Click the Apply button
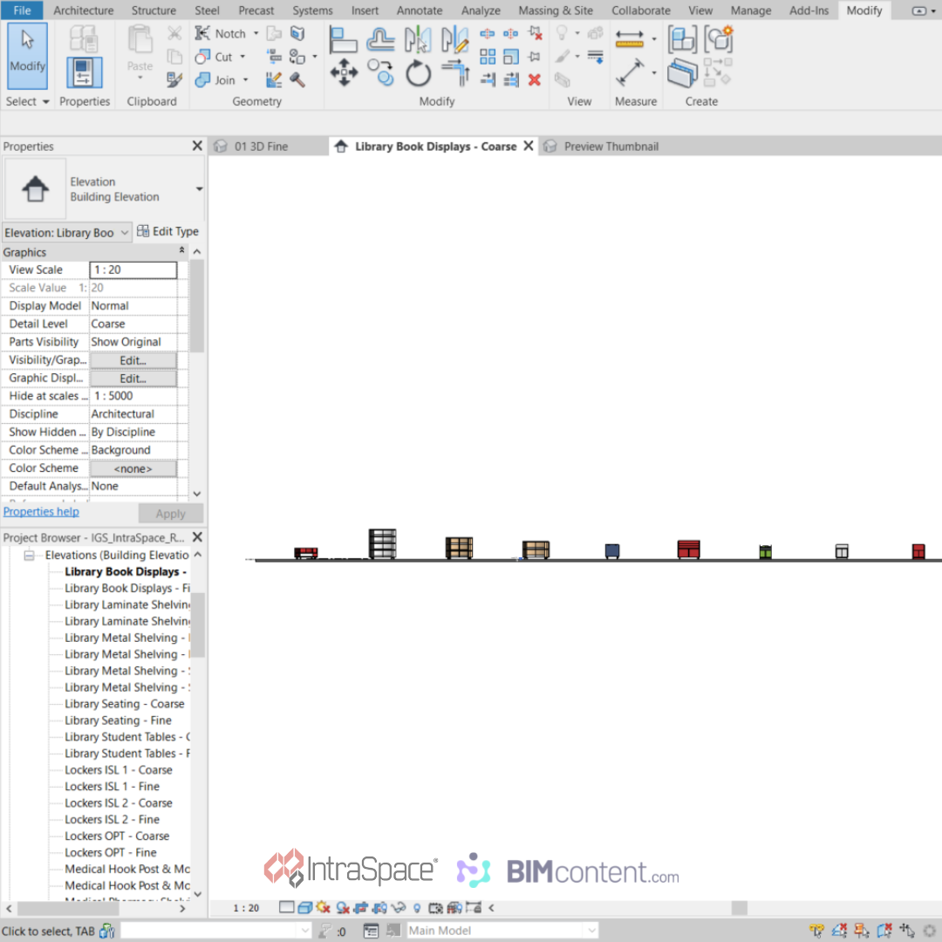 click(171, 514)
